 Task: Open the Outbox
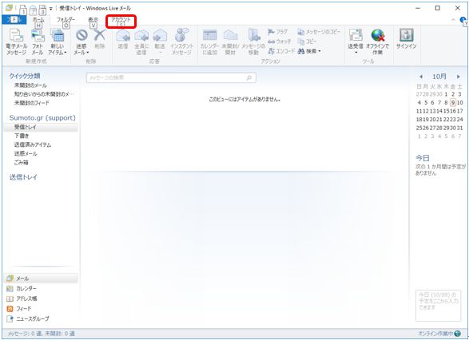pyautogui.click(x=23, y=177)
